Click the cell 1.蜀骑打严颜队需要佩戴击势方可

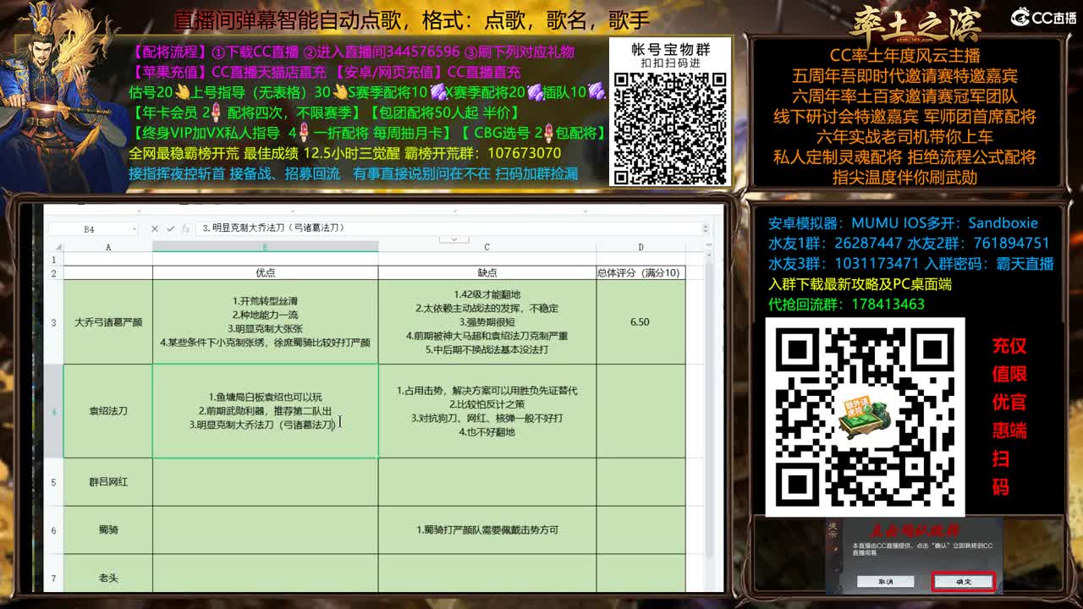click(487, 530)
